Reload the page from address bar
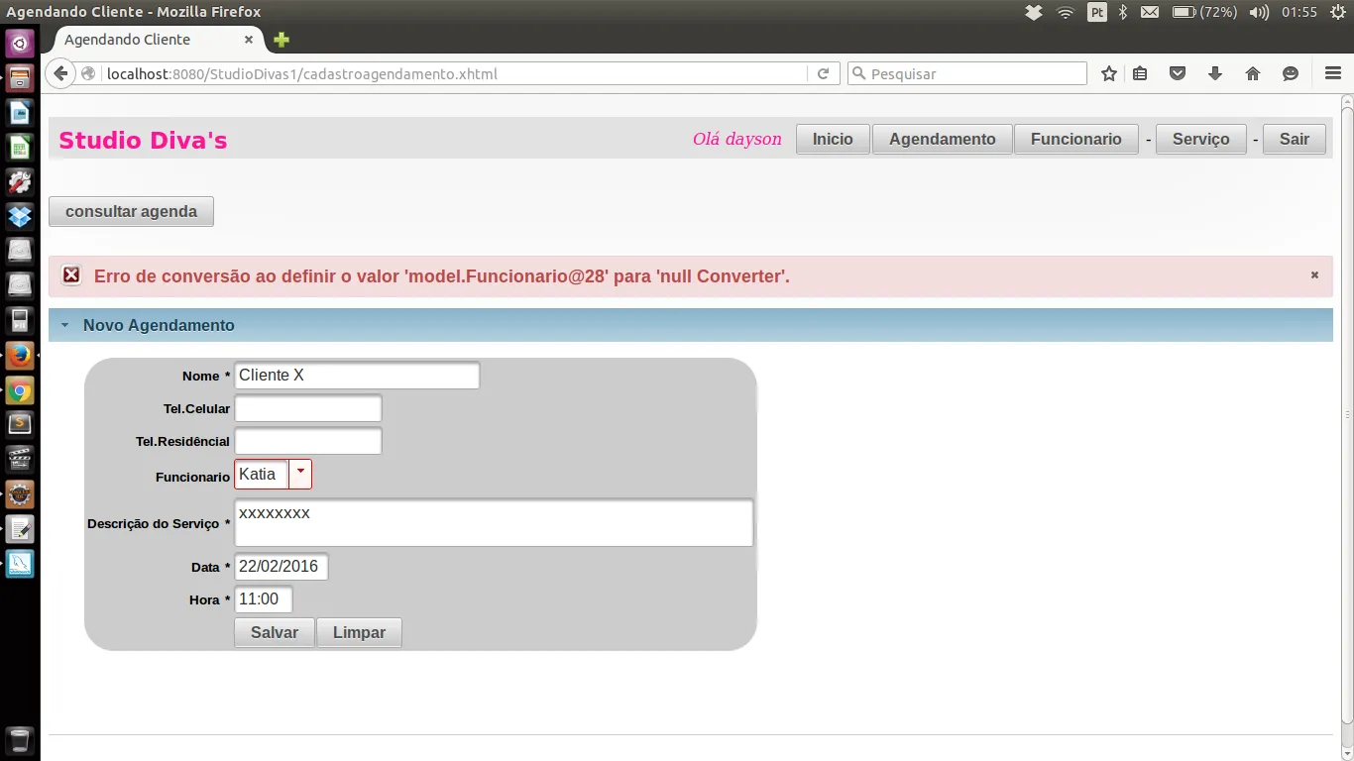Viewport: 1354px width, 761px height. pos(823,73)
